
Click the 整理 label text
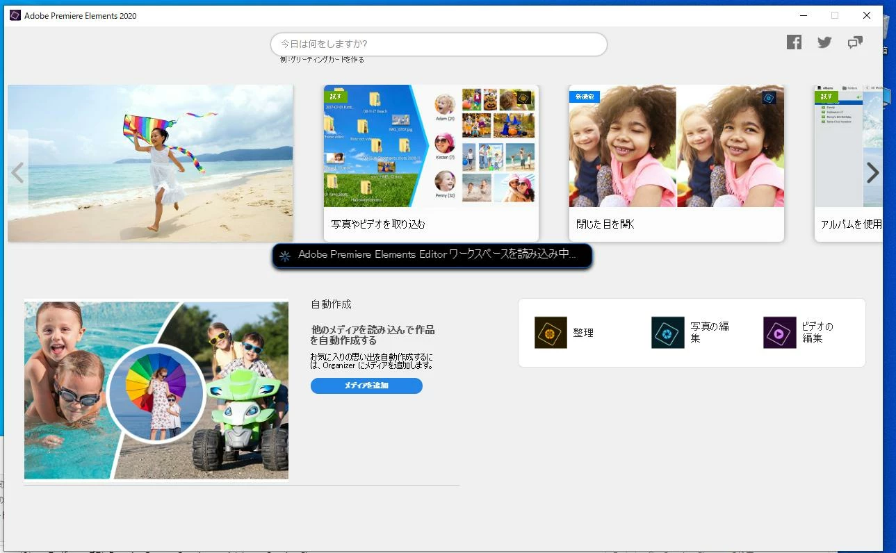point(583,333)
